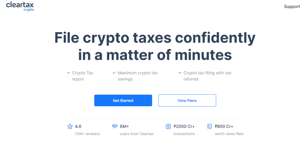Click the Maximum crypto tax savings text
The image size is (306, 160).
click(137, 76)
